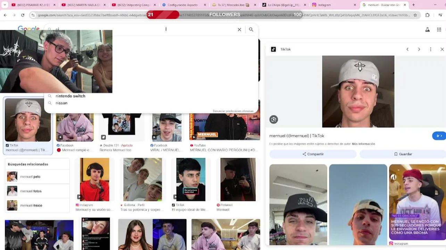The width and height of the screenshot is (446, 250).
Task: Search the image with Google Lens icon
Action: [274, 119]
